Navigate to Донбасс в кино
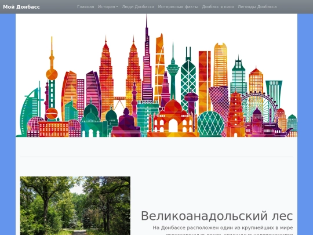The height and width of the screenshot is (235, 313). 218,7
